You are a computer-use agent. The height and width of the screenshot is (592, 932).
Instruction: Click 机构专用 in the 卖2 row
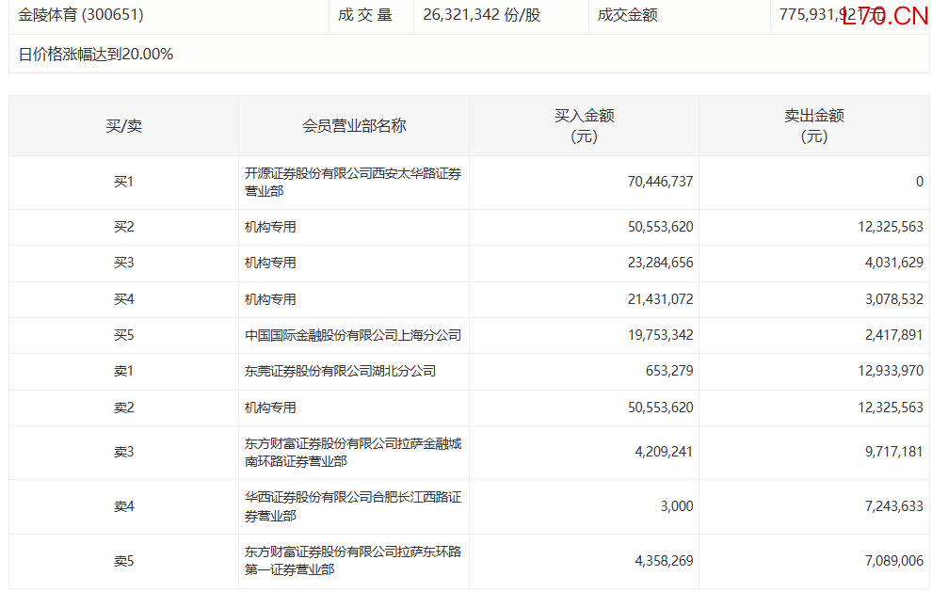click(x=270, y=408)
